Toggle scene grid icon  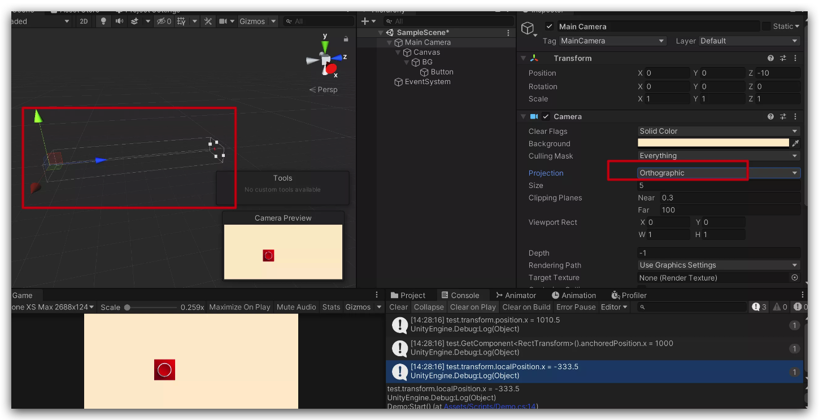coord(181,21)
